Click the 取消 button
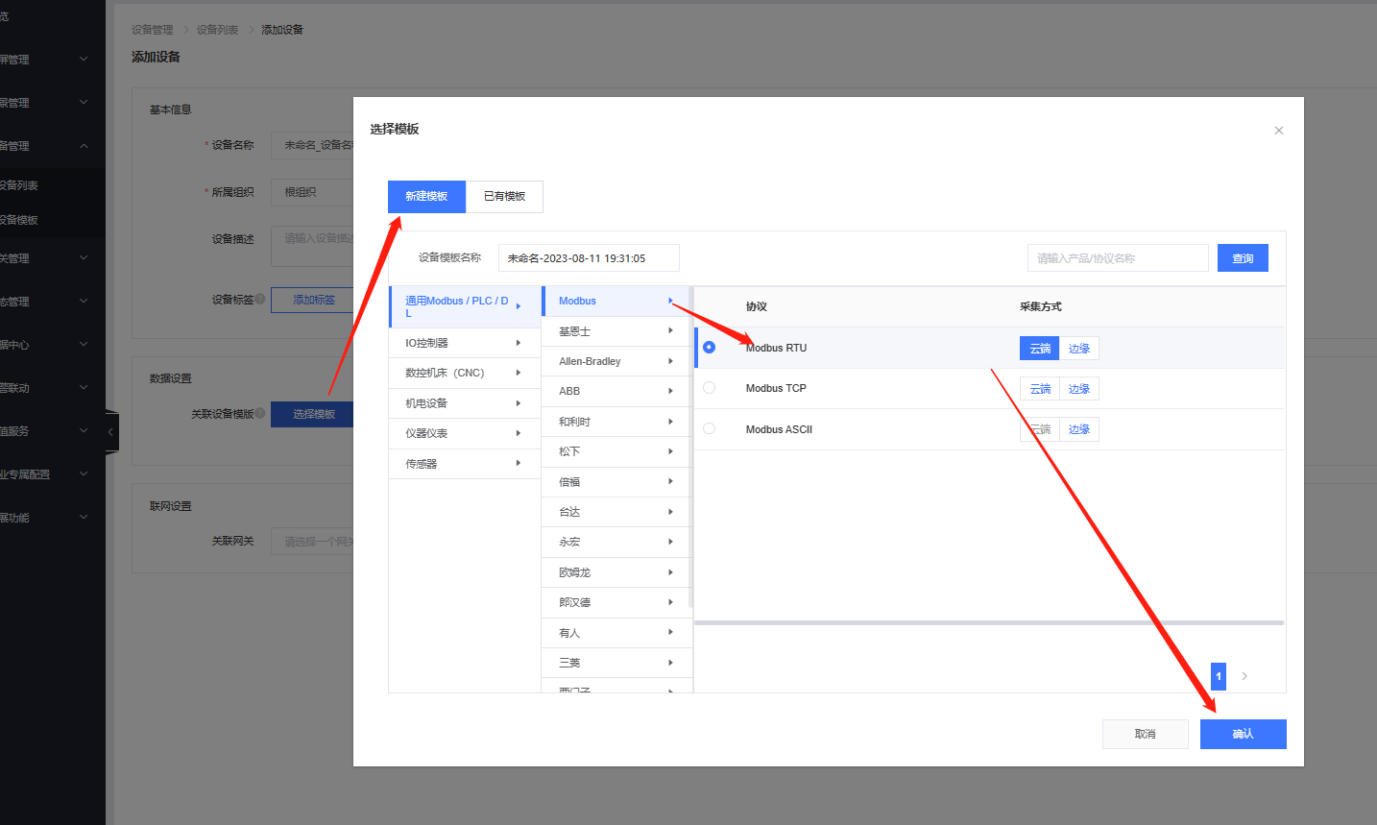This screenshot has width=1377, height=825. click(x=1145, y=734)
